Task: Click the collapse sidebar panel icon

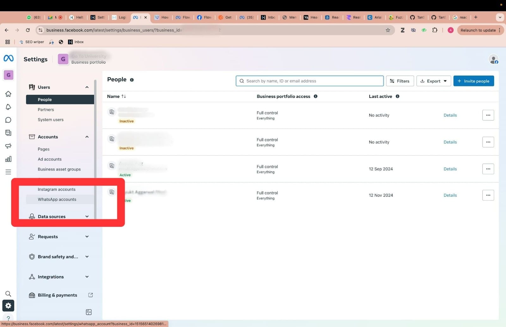Action: tap(89, 312)
